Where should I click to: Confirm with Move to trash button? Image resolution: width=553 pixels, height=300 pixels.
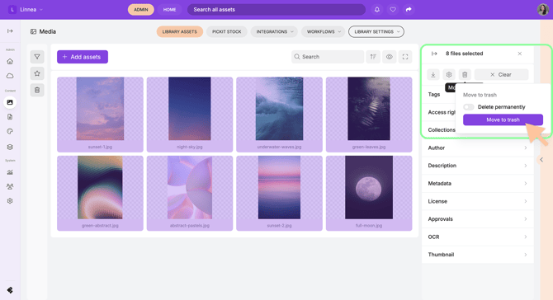click(x=503, y=120)
